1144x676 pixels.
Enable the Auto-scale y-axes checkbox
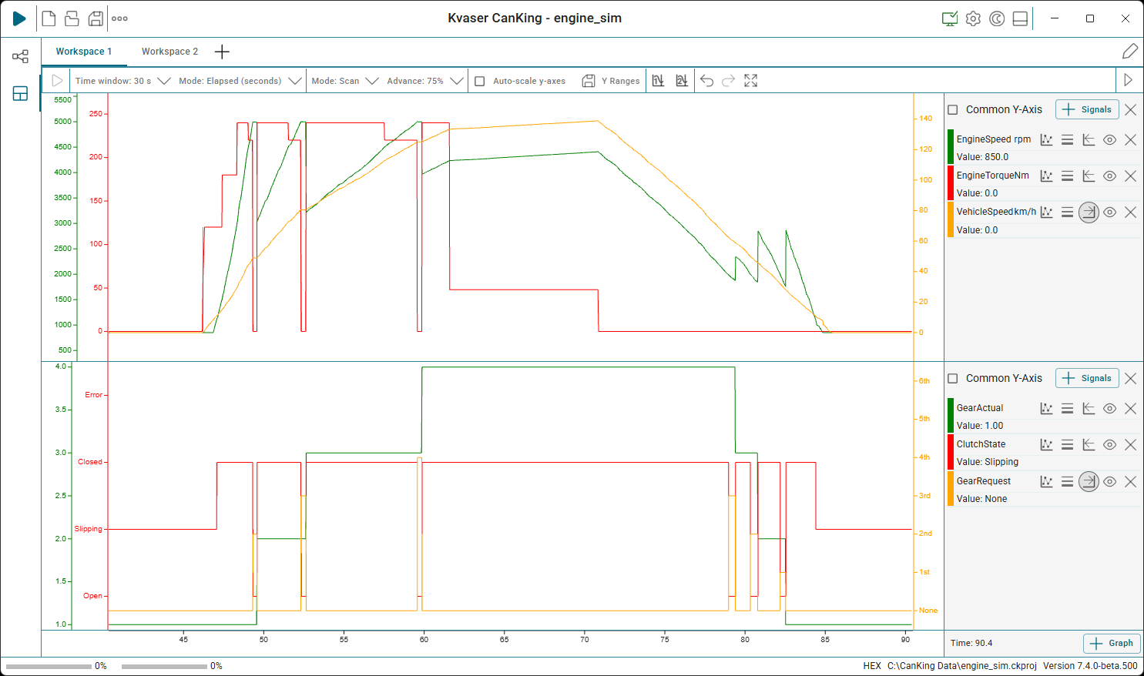click(480, 80)
